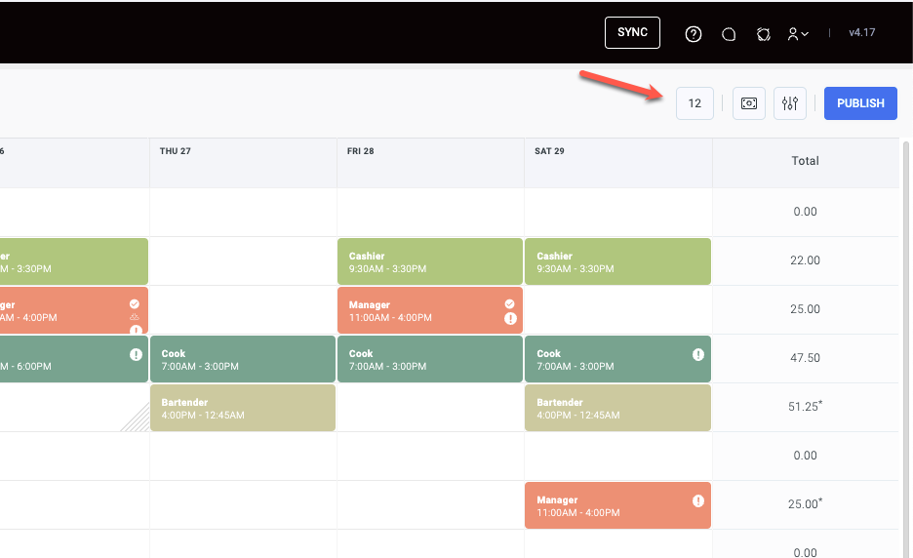Expand the user account dropdown
913x558 pixels.
tap(798, 34)
